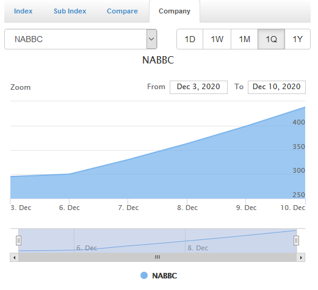Click the navigator scrollbar left arrow

click(14, 258)
